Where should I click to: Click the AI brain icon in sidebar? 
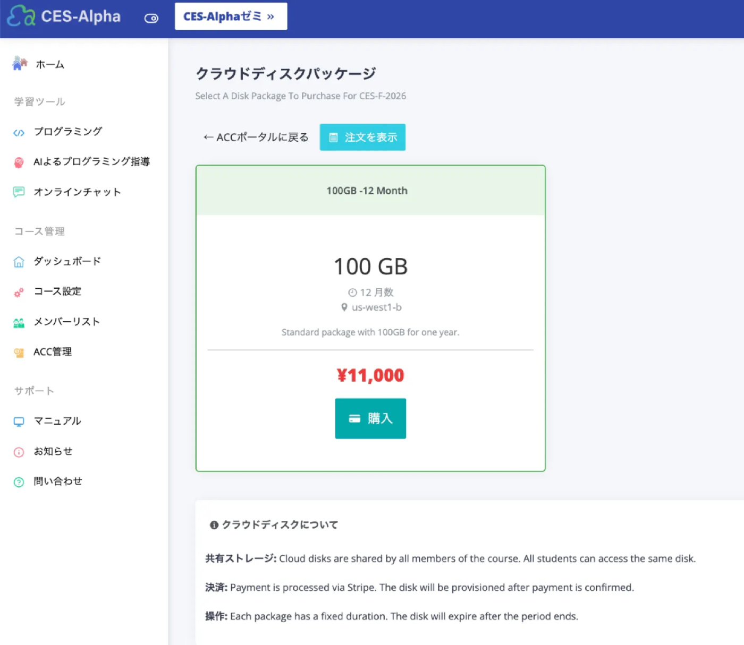coord(19,162)
